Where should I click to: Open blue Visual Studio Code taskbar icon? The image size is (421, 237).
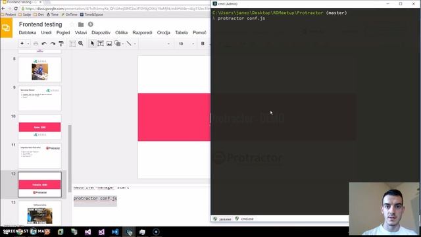(115, 232)
